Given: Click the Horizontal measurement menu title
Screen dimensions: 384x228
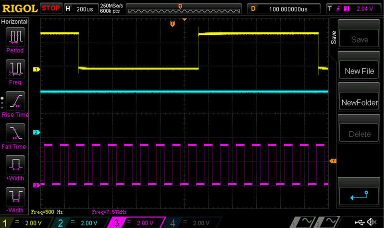Looking at the screenshot, I should (14, 22).
